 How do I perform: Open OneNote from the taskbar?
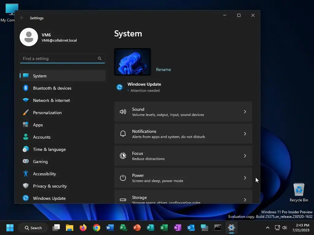point(178,228)
